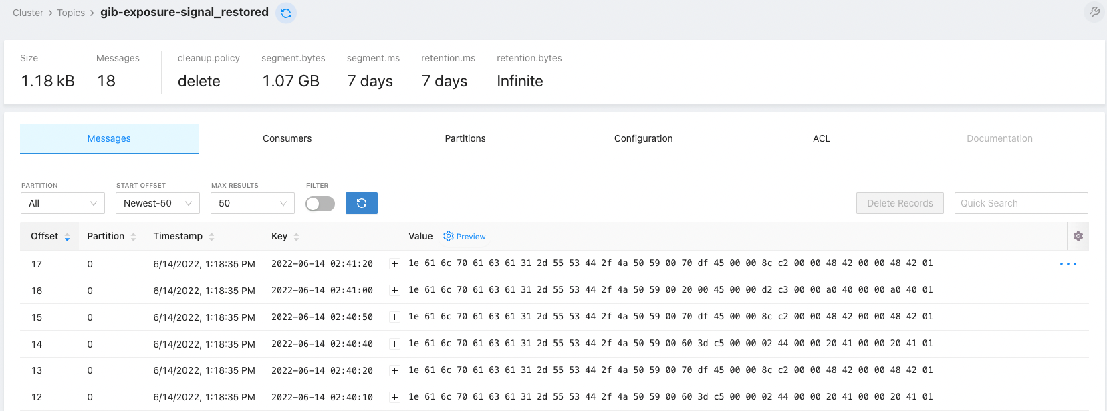The height and width of the screenshot is (411, 1107).
Task: Open the Documentation tab
Action: [999, 138]
